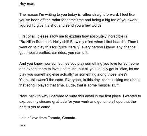Image resolution: width=147 pixels, height=136 pixels.
Task: Click the phrase "along those lines?"
Action: (113, 74)
